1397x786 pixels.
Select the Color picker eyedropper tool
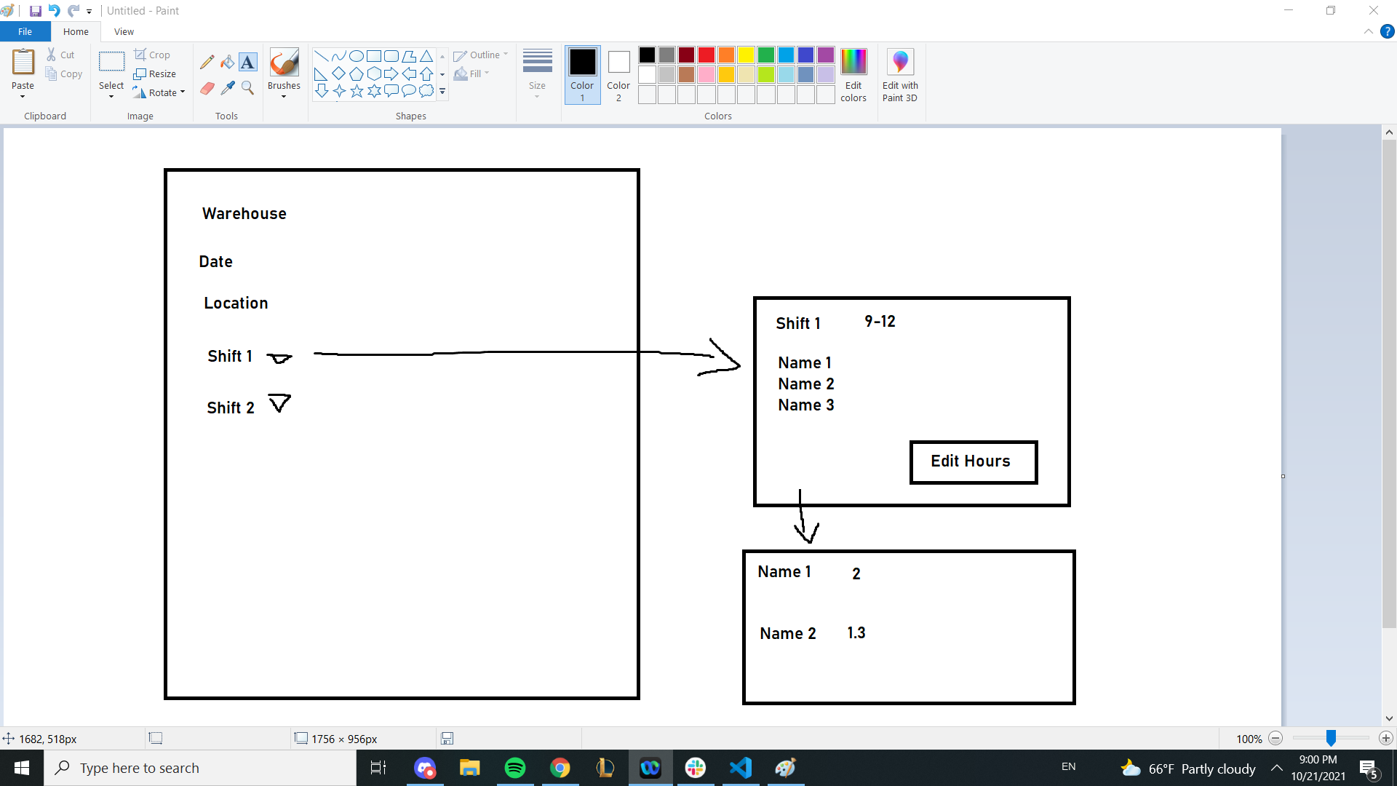(x=227, y=88)
